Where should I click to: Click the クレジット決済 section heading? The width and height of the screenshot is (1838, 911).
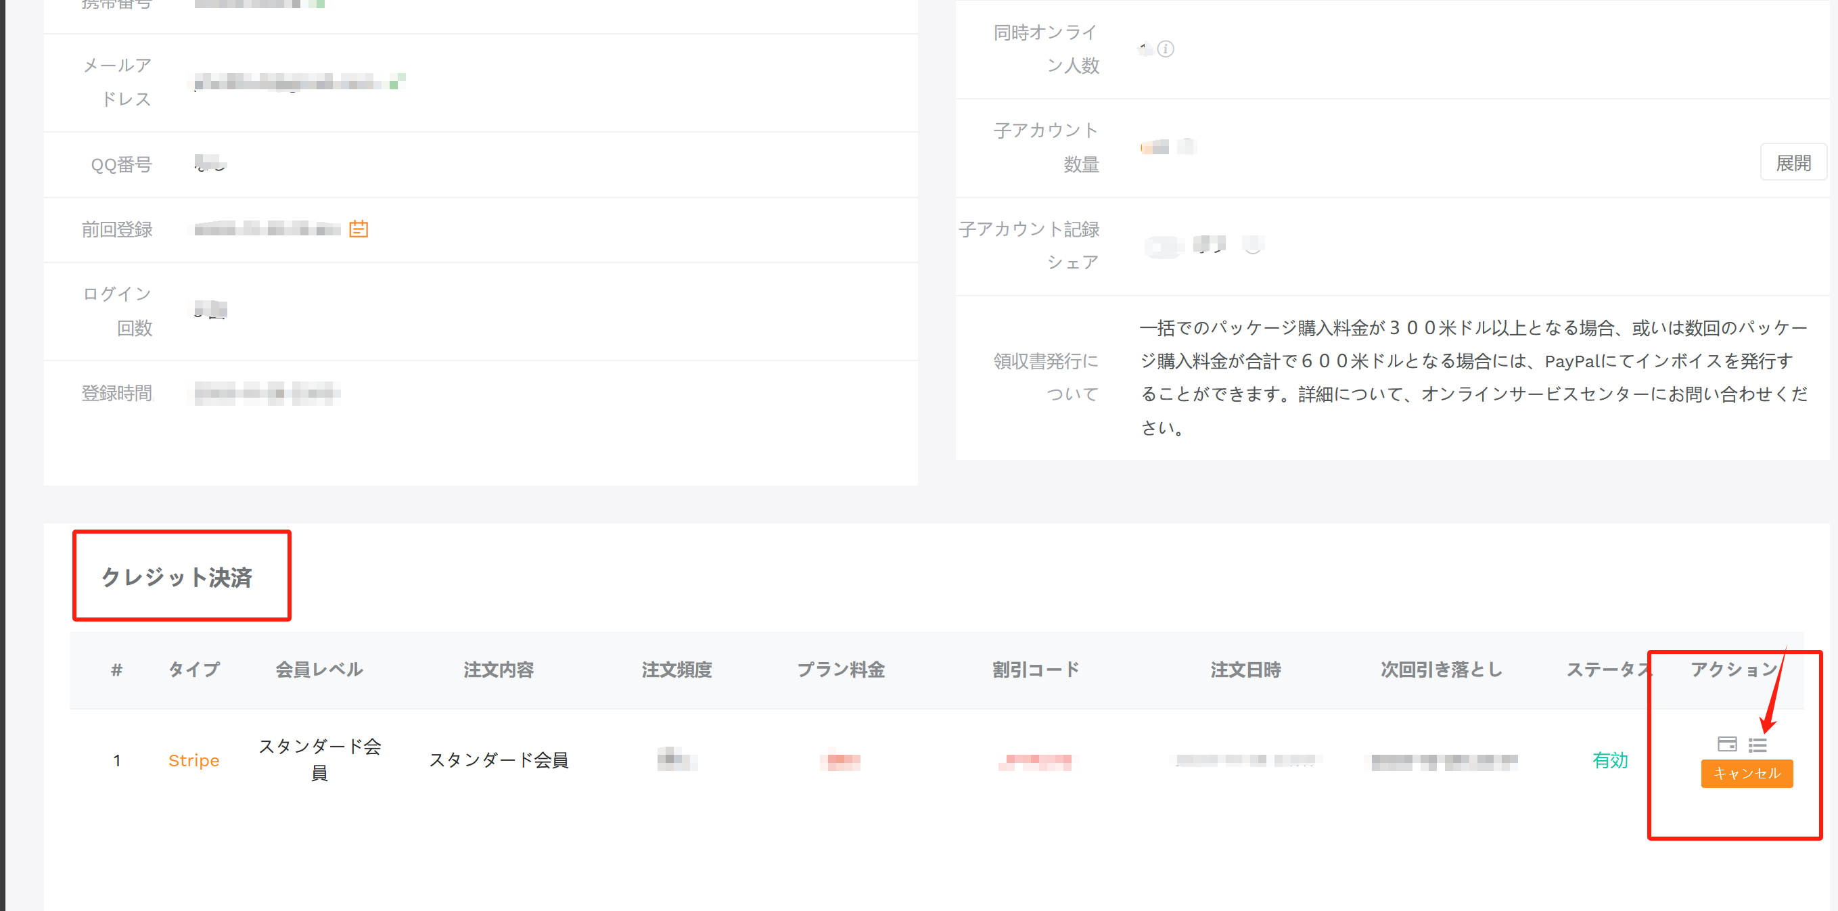click(x=177, y=577)
